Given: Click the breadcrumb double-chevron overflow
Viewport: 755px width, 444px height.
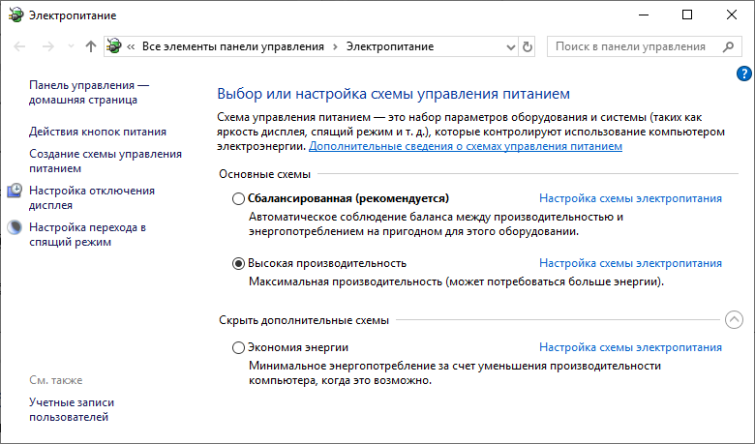Looking at the screenshot, I should click(x=131, y=46).
